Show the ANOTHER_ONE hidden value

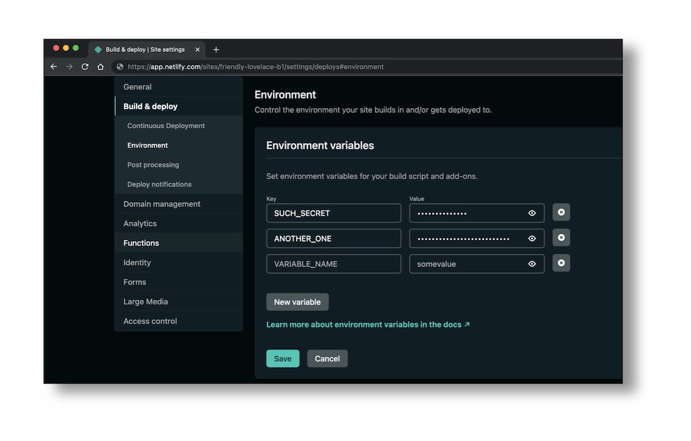(532, 238)
